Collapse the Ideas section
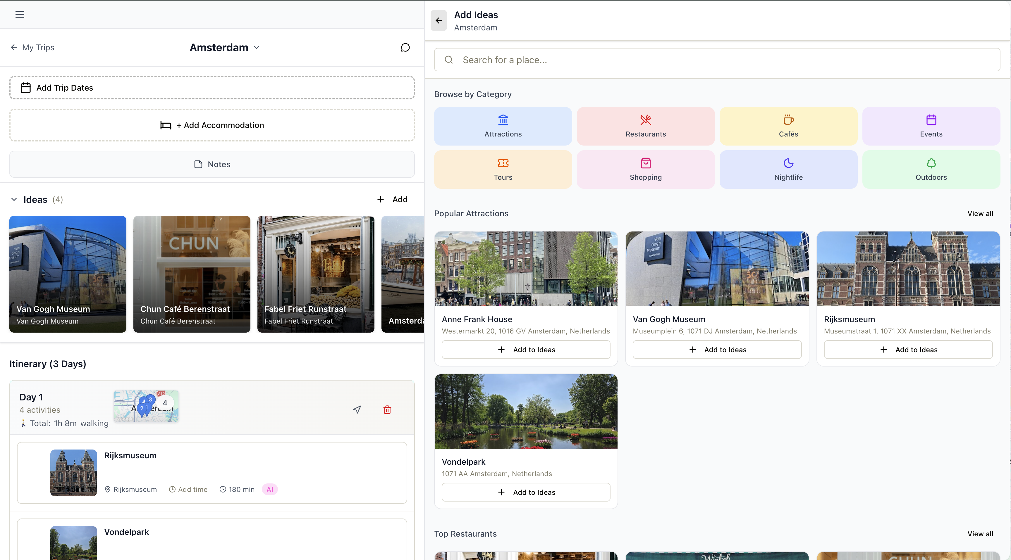The image size is (1011, 560). pyautogui.click(x=14, y=199)
